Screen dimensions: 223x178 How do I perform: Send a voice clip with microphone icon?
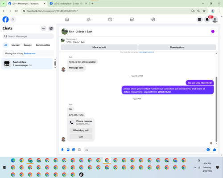point(62,150)
